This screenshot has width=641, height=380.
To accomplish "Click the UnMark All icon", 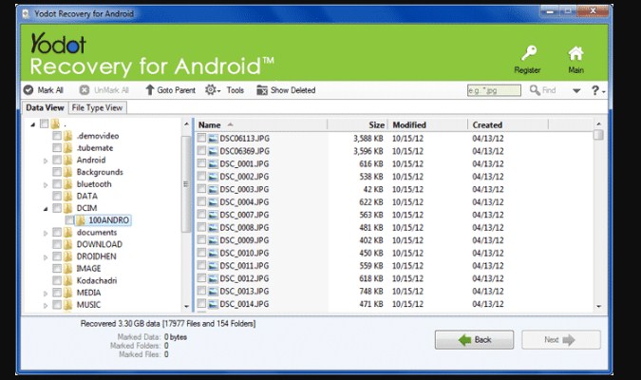I will pos(85,90).
